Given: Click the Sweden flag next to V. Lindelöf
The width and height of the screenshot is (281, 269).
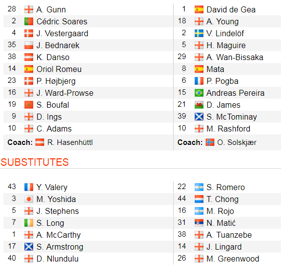Looking at the screenshot, I should coord(199,33).
